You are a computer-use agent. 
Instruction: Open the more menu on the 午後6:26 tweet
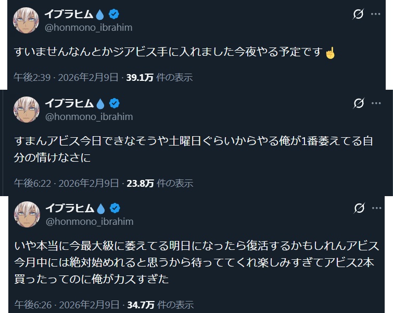[x=376, y=208]
